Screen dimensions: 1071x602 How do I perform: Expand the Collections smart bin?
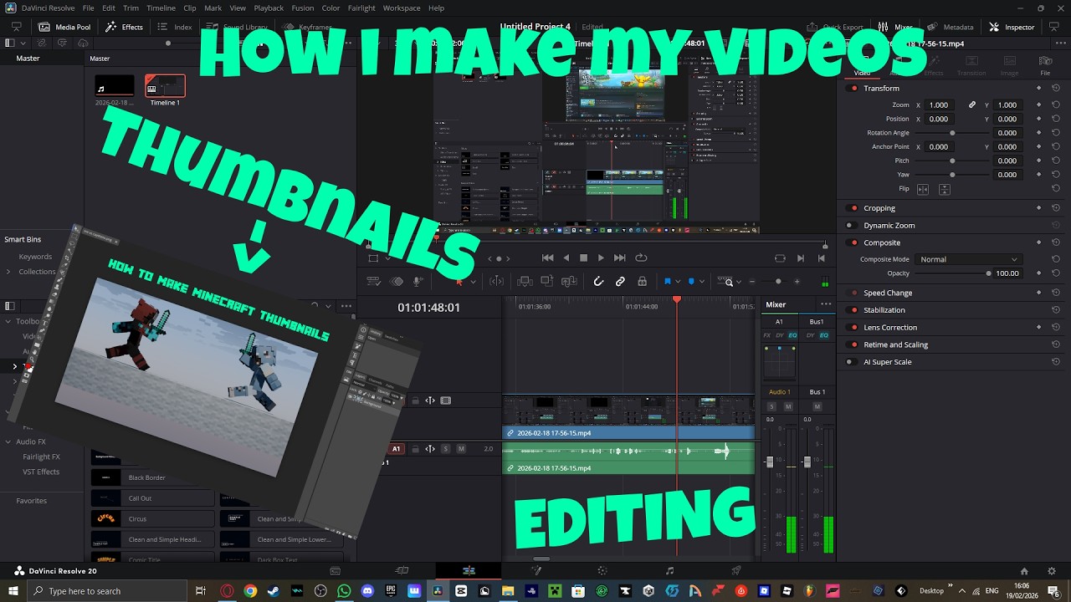(x=8, y=272)
